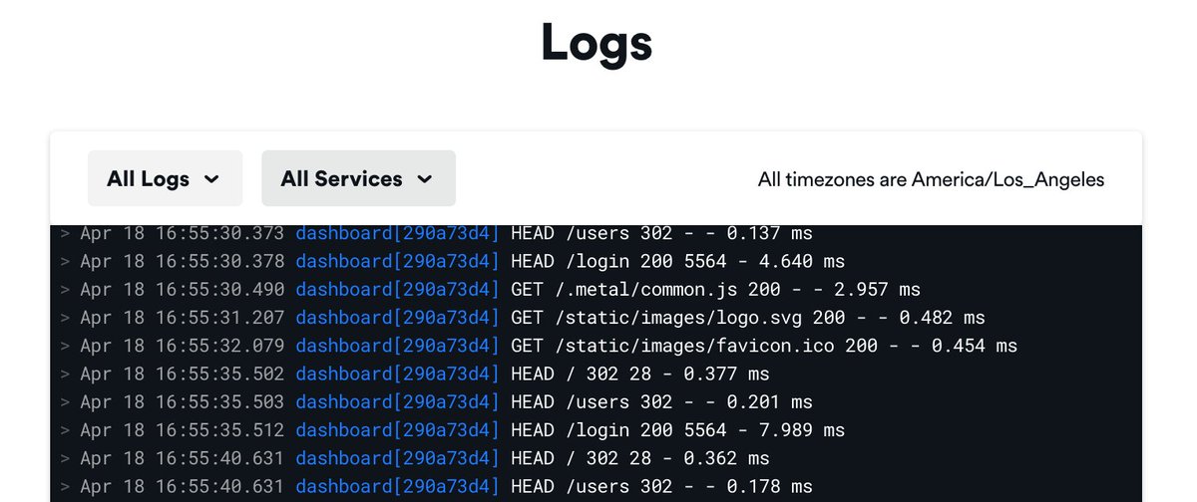Image resolution: width=1197 pixels, height=502 pixels.
Task: Click dashboard[290a73d4] on the 16:55:32.079 line
Action: 398,346
